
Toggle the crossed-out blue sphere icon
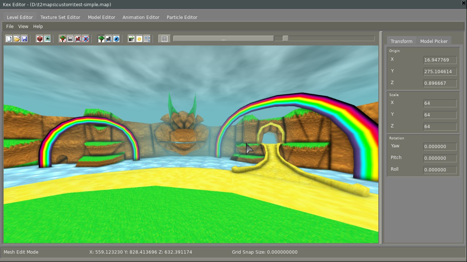[86, 39]
